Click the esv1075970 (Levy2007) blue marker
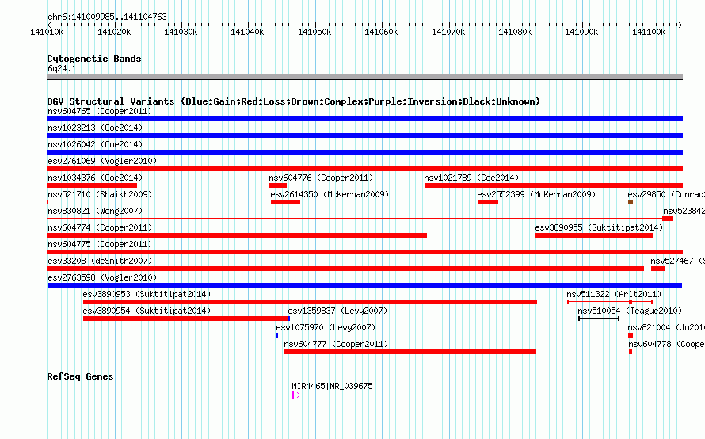This screenshot has width=705, height=439. [x=277, y=335]
